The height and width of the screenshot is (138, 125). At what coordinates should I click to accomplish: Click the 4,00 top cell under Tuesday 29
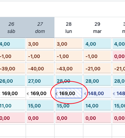coord(97,44)
